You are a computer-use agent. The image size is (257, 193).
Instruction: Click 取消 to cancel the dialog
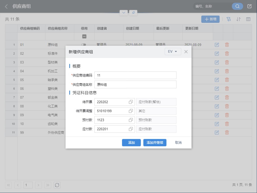178,143
